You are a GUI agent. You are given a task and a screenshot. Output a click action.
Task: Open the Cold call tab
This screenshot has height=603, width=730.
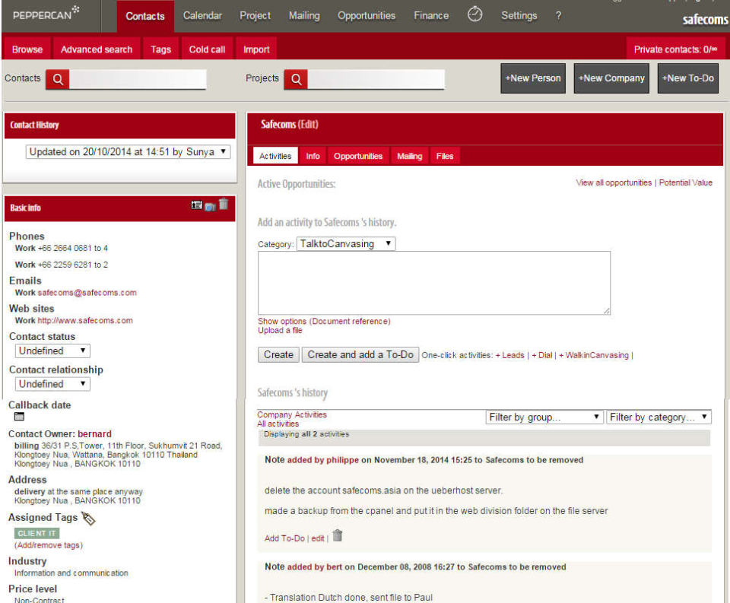coord(207,49)
